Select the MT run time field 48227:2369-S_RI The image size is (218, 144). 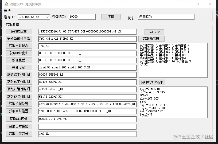[87, 89]
